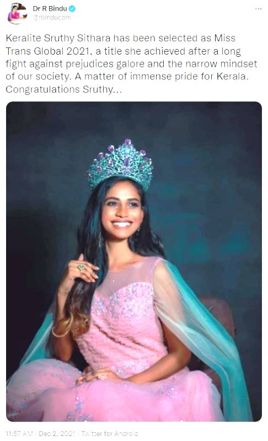268x441 pixels.
Task: Click the Dec 2, 2021 date
Action: (57, 433)
